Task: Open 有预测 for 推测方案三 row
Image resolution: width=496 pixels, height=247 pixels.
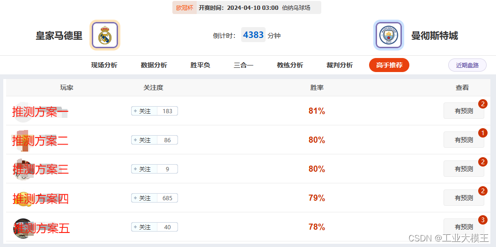Action: click(x=464, y=169)
